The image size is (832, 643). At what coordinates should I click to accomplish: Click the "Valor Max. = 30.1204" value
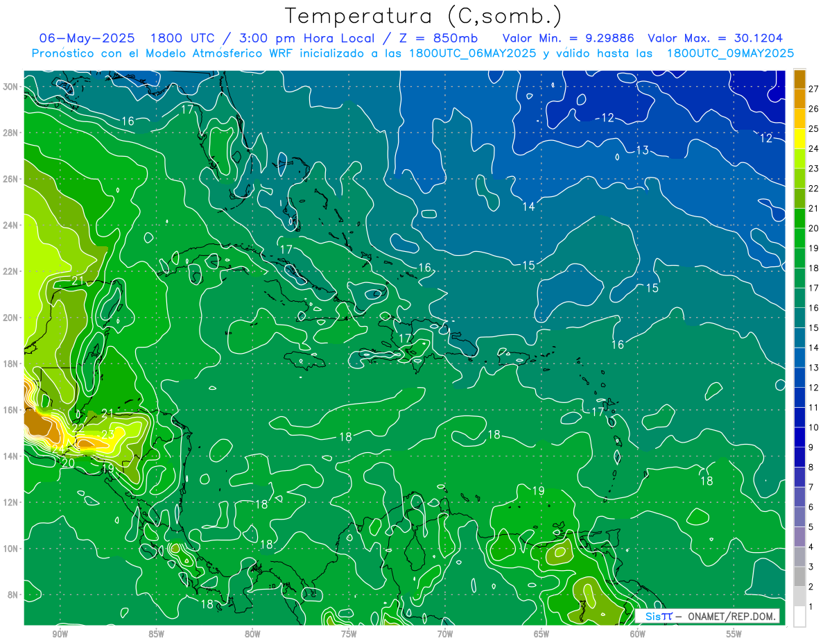click(716, 38)
